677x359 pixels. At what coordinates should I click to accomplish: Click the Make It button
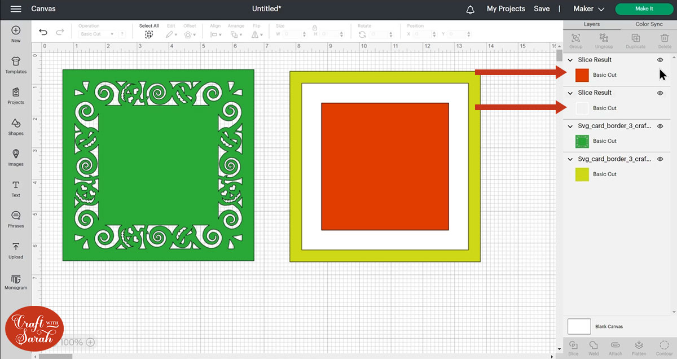pos(644,9)
